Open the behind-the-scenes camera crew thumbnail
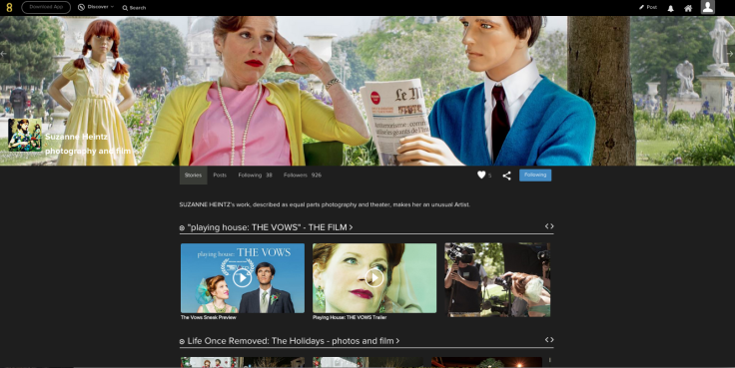Screen dimensions: 735x368 [497, 279]
